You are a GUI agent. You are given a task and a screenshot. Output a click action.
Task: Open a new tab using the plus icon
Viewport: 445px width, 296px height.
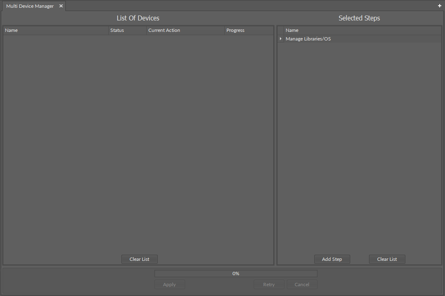coord(439,6)
